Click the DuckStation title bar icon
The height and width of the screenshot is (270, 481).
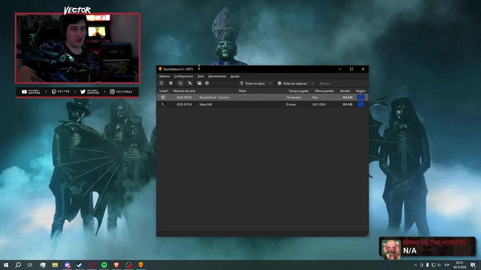pos(160,69)
